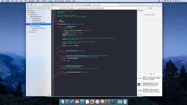Open the Breakpoint navigator tab
The height and width of the screenshot is (105, 187).
(46, 8)
